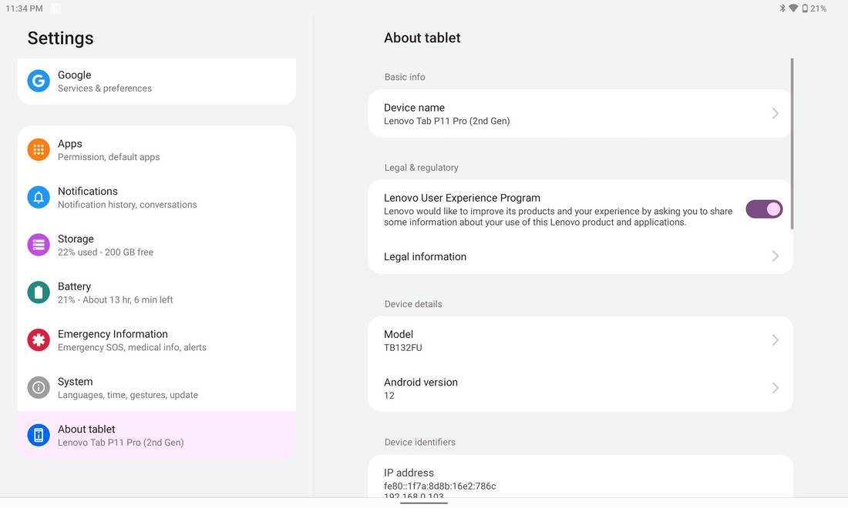Screen dimensions: 848x508
Task: Tap 'Notification history, conversations' subtitle
Action: coord(127,205)
